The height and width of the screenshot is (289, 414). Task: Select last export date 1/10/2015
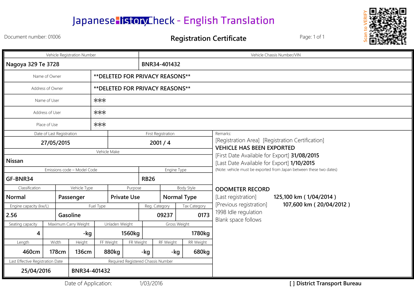point(302,163)
